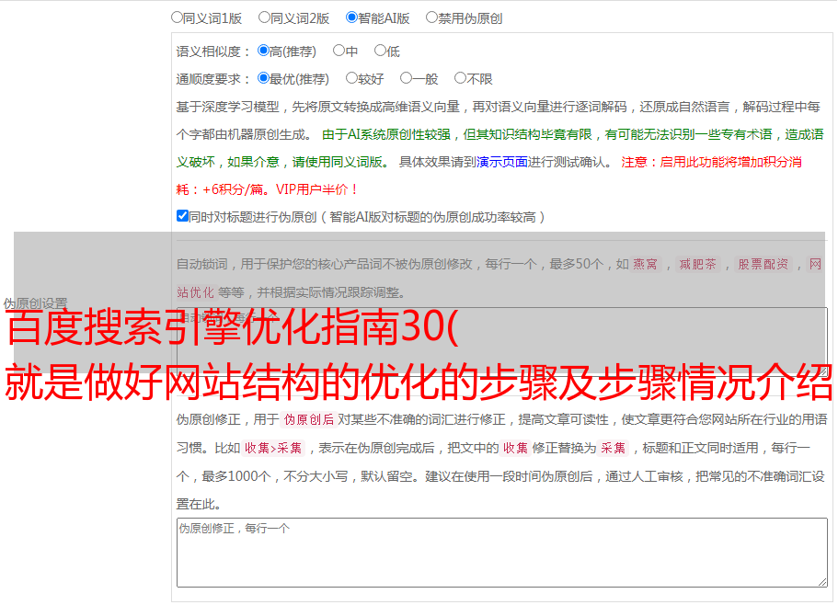
Task: Select the 禁用伪原创 radio option
Action: click(431, 17)
